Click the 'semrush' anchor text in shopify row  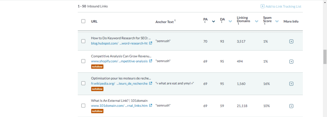coord(163,61)
